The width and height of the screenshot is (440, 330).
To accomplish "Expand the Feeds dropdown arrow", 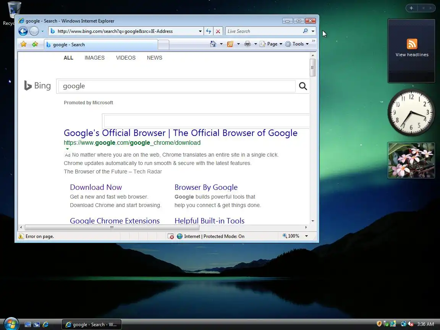I will [238, 44].
